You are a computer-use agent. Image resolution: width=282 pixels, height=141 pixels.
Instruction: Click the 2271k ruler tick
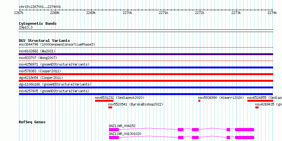[164, 13]
